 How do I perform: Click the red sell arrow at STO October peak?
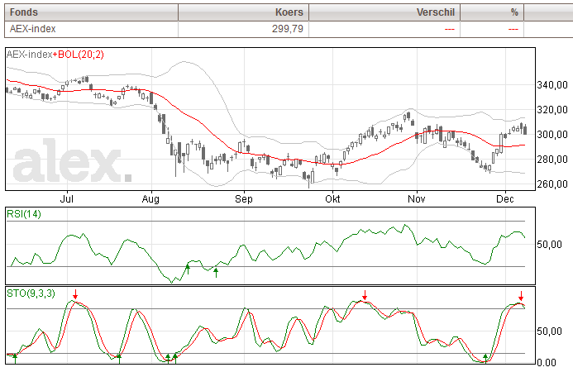pyautogui.click(x=365, y=295)
